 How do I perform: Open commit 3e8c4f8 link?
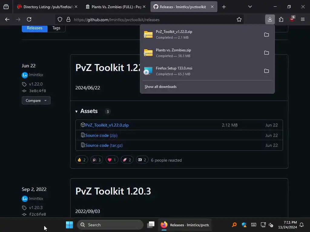[x=38, y=91]
